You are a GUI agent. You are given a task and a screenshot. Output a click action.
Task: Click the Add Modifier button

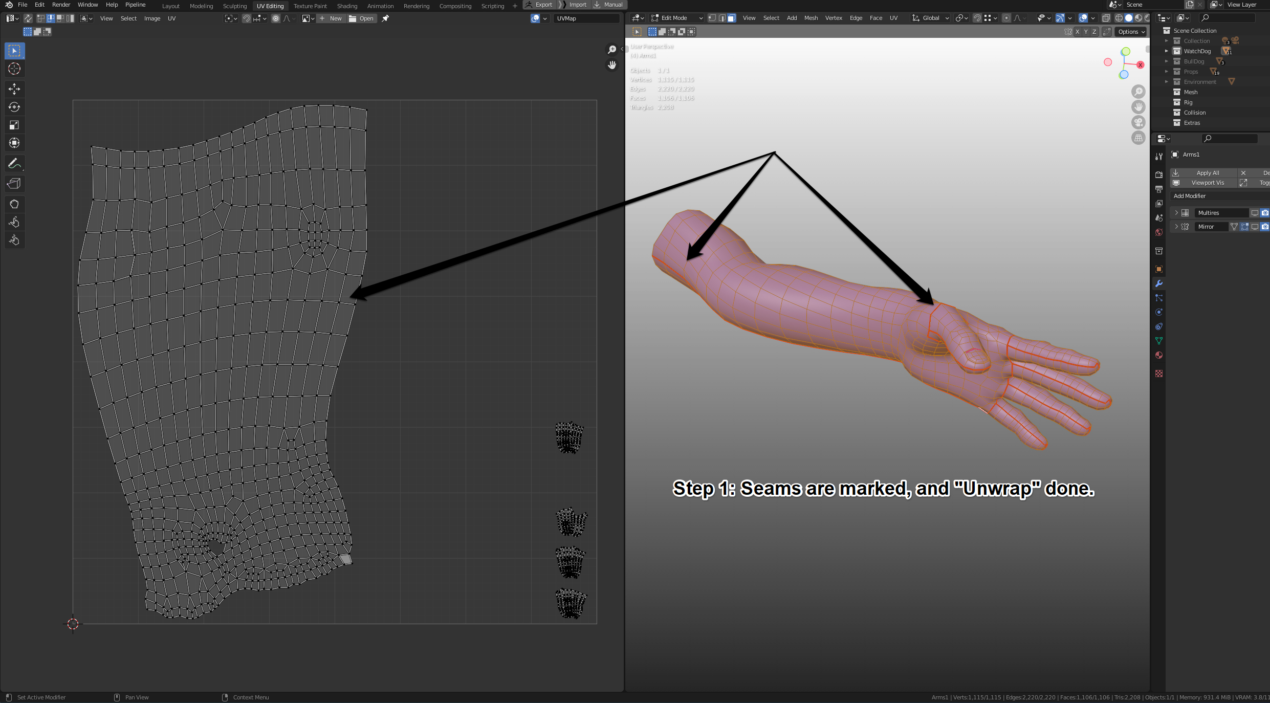click(x=1220, y=196)
